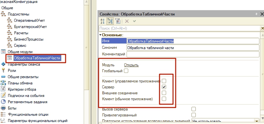Click the Боты icon in the configuration tree
The height and width of the screenshot is (124, 264).
[x=3, y=108]
